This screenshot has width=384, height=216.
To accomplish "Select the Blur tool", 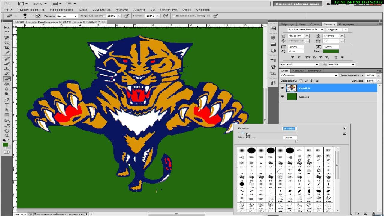I will [x=7, y=89].
